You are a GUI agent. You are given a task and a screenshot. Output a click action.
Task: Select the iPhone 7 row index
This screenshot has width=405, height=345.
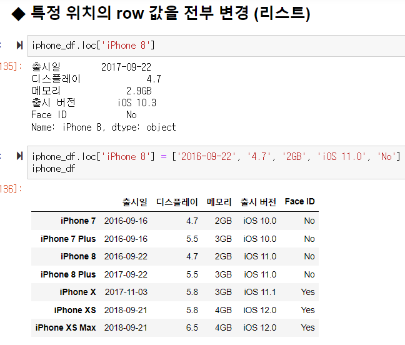point(78,221)
